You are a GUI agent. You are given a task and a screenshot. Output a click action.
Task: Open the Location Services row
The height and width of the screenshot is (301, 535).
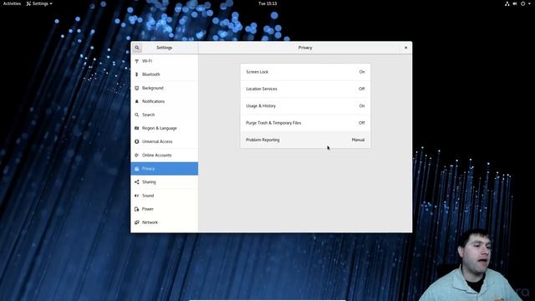(x=305, y=89)
